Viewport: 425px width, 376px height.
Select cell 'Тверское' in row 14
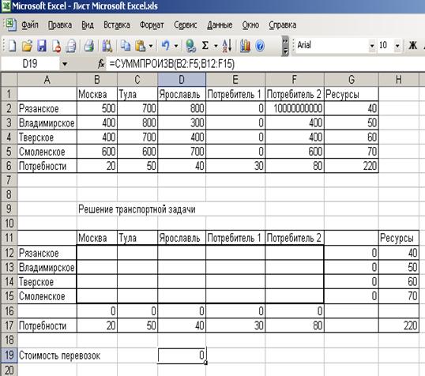click(x=47, y=282)
